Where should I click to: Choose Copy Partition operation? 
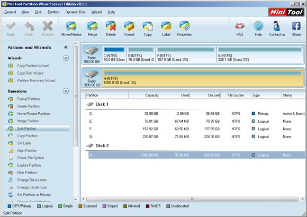tap(28, 135)
